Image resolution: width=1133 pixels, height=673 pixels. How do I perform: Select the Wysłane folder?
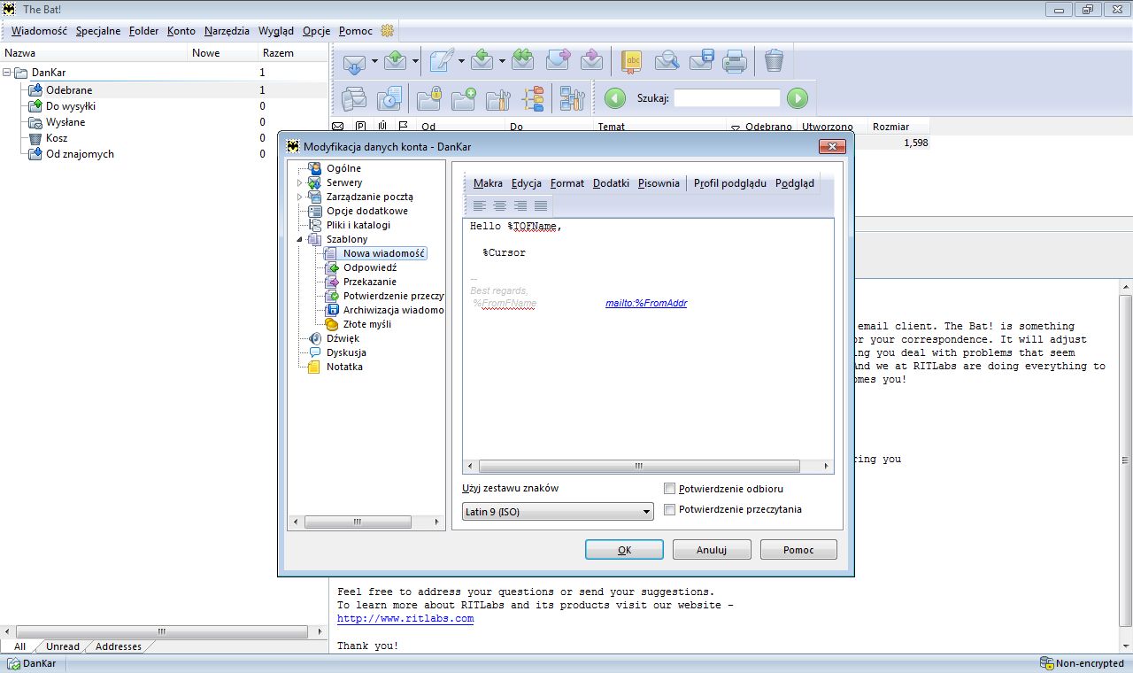[66, 122]
